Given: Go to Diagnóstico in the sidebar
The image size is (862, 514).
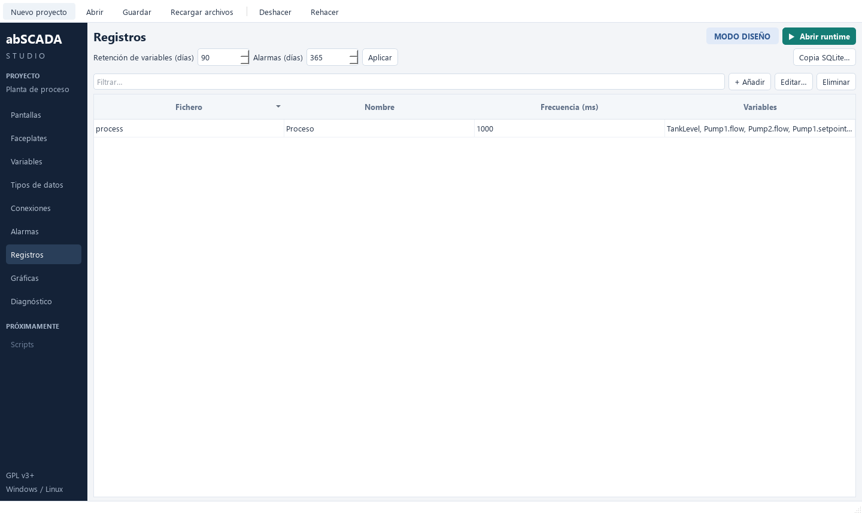Looking at the screenshot, I should [44, 301].
